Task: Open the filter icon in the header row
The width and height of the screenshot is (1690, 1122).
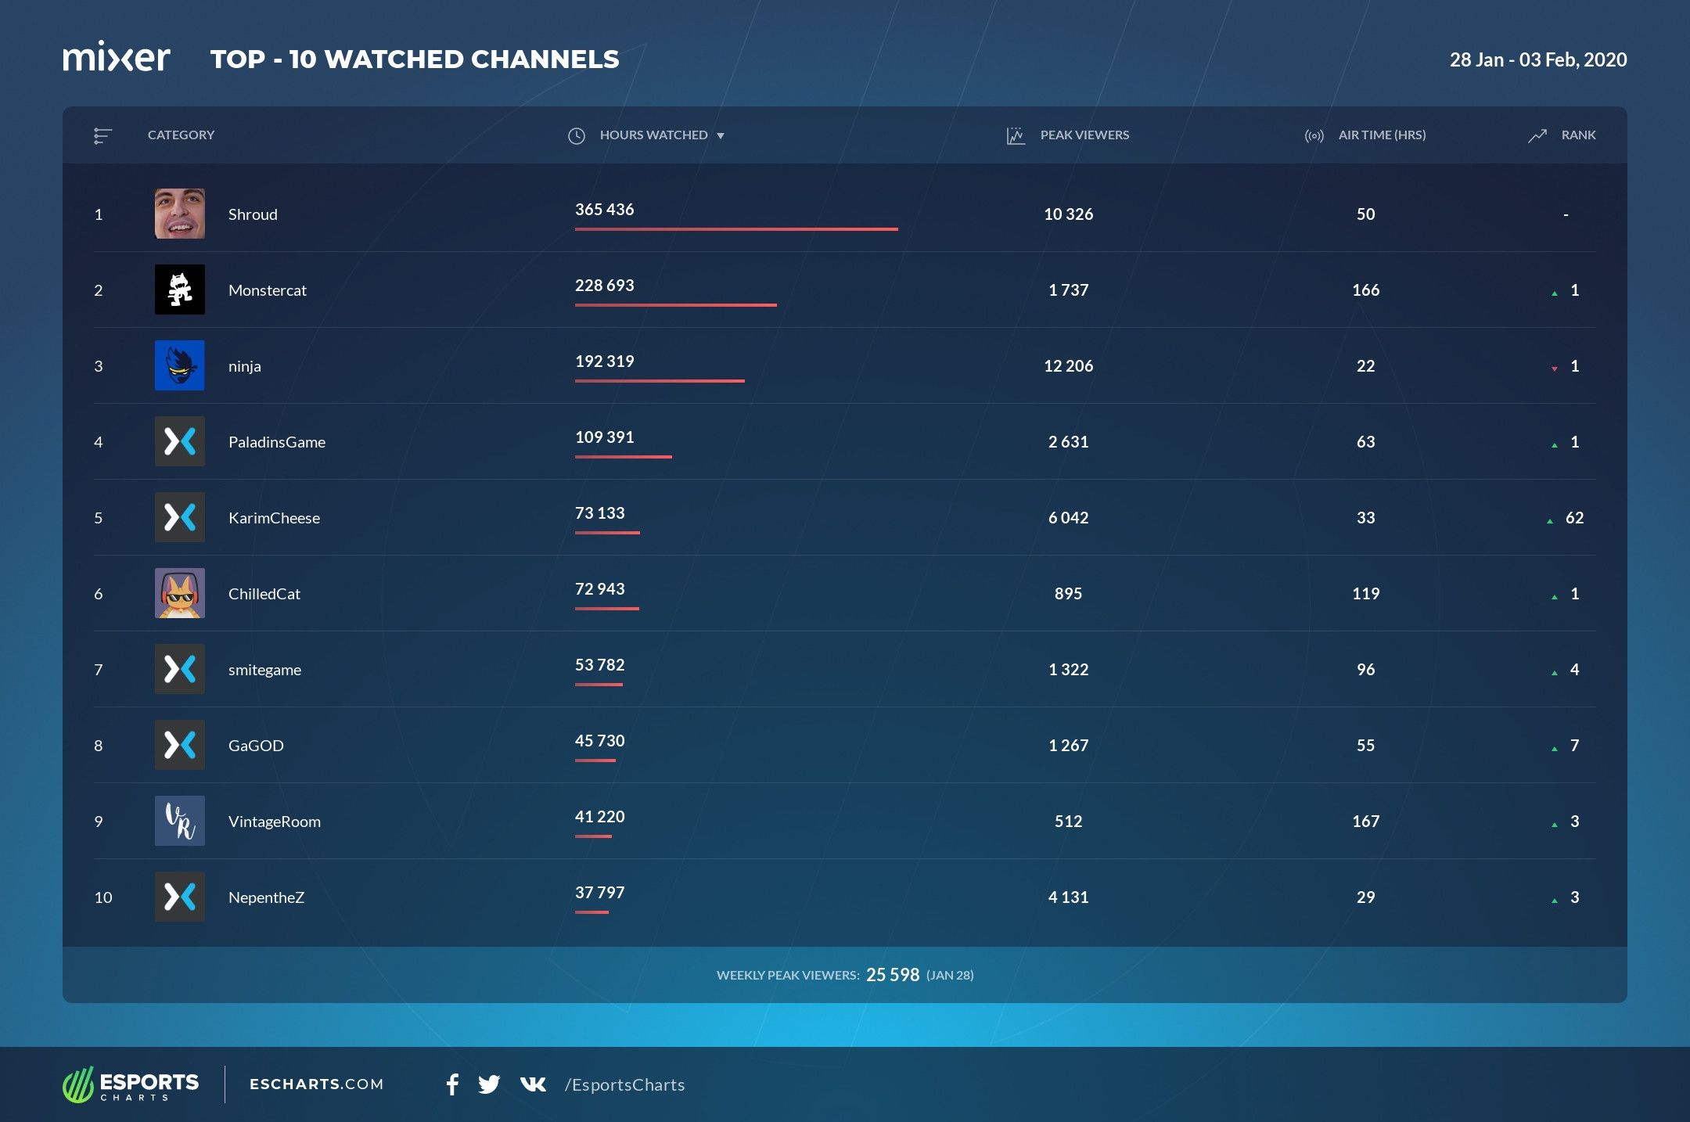Action: pos(102,135)
